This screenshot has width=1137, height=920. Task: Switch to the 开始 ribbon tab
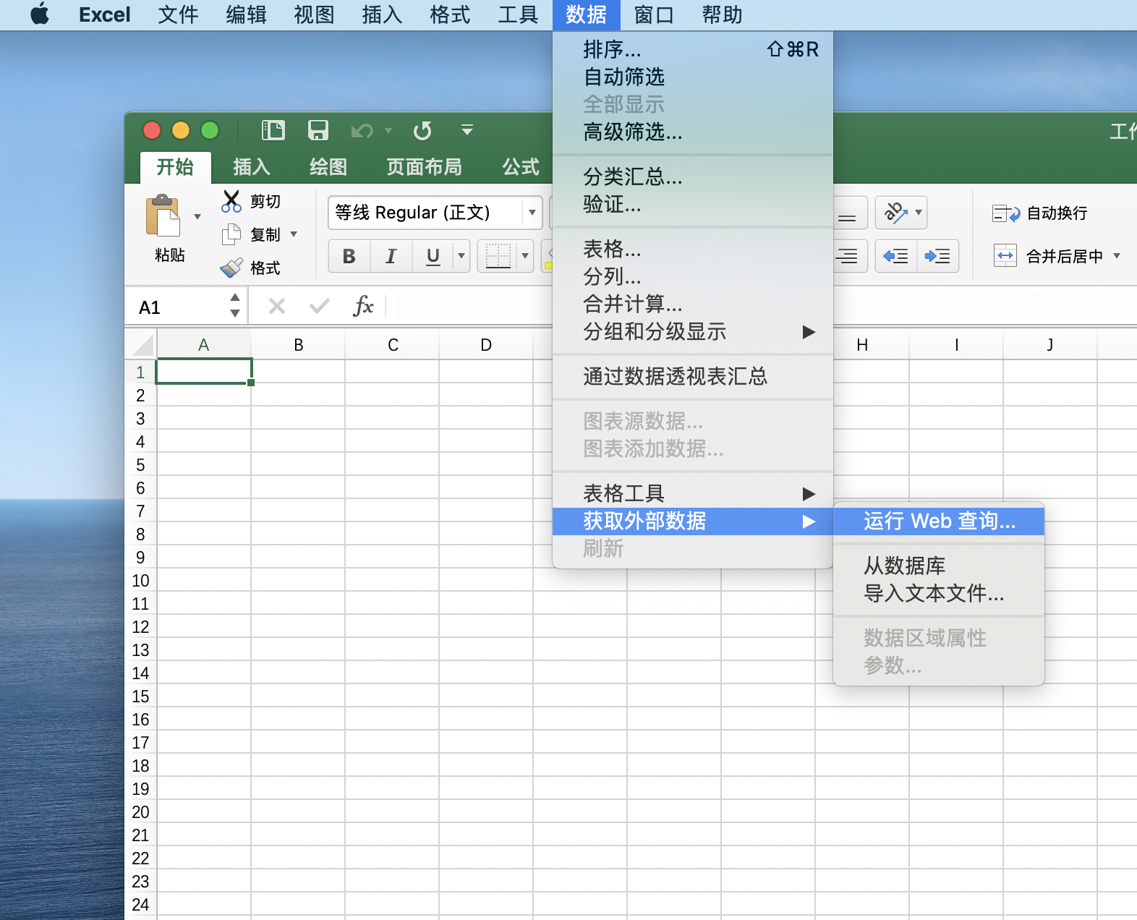[x=175, y=167]
